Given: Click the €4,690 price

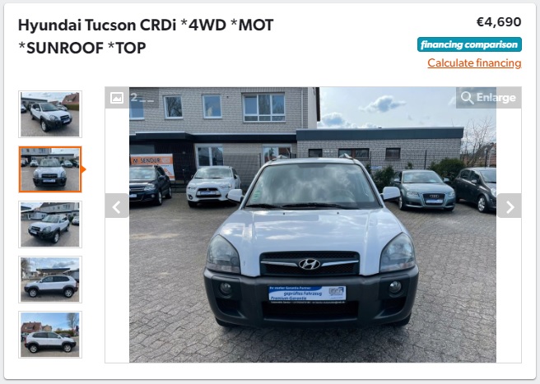Looking at the screenshot, I should [x=499, y=22].
